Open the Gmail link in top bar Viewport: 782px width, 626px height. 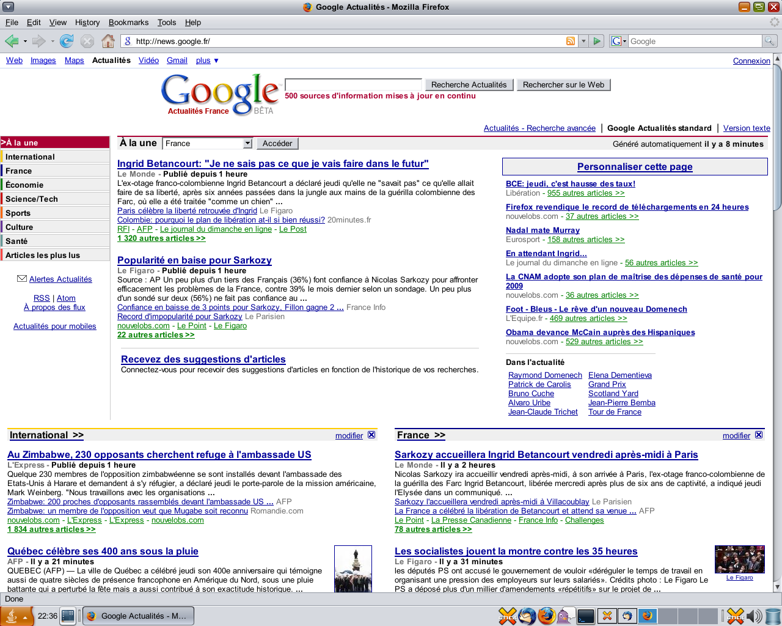tap(177, 61)
